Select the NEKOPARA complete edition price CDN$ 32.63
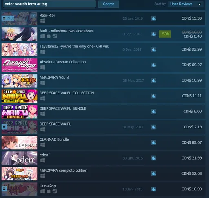 click(x=191, y=173)
